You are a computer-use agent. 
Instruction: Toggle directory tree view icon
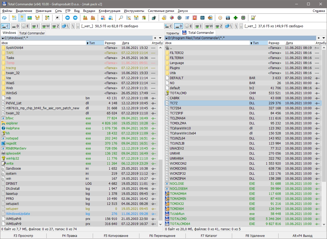click(37, 18)
